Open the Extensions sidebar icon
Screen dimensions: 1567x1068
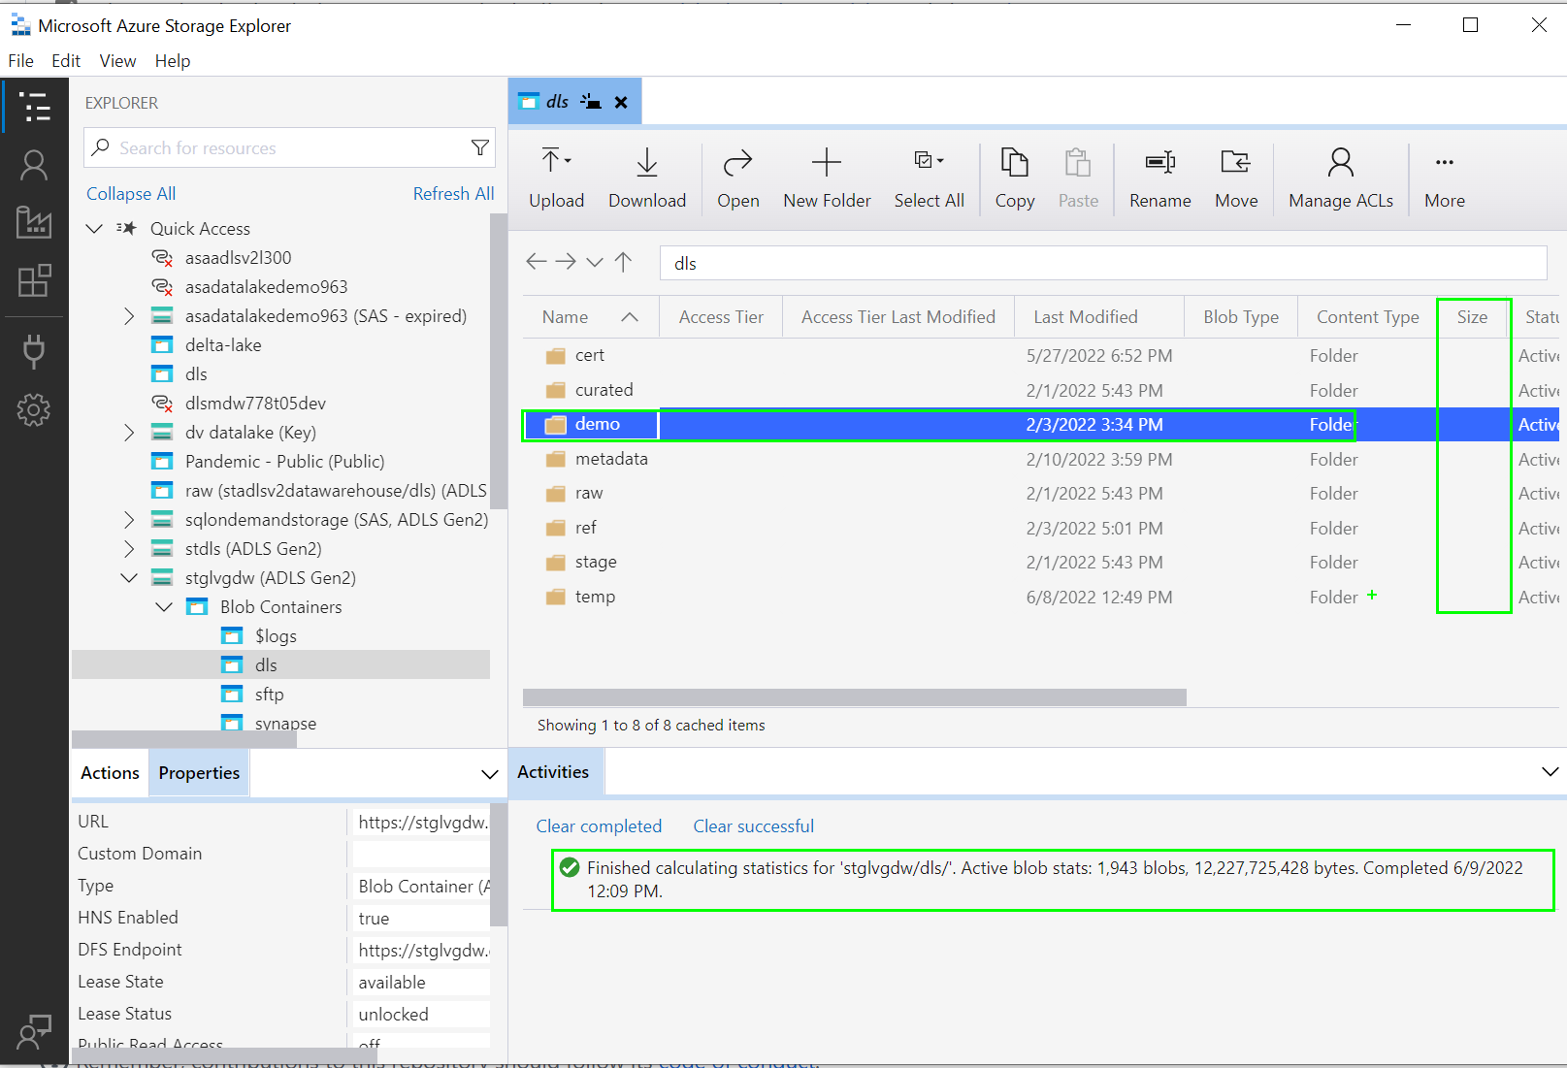[x=34, y=281]
